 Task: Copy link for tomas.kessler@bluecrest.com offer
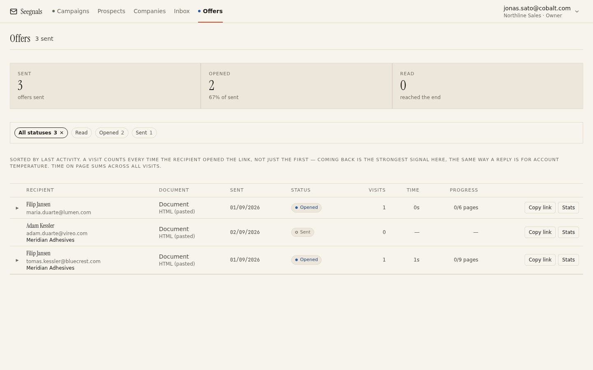(540, 260)
